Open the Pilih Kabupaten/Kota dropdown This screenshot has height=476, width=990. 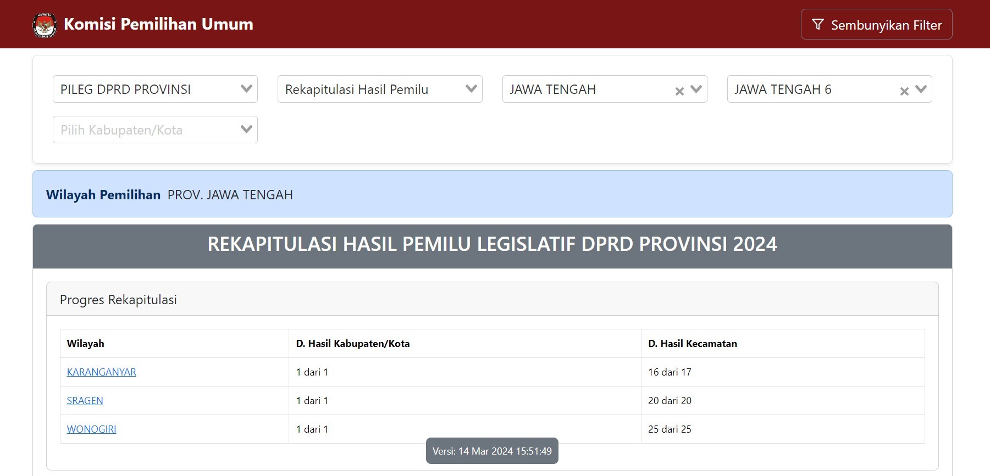point(155,130)
